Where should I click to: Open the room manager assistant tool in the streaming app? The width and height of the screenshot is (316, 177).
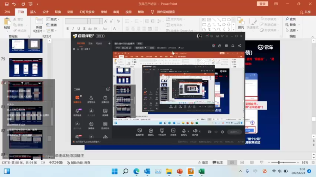click(x=91, y=100)
